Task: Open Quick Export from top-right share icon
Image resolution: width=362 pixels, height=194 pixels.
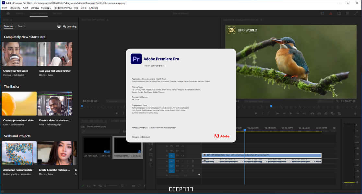Action: pos(339,13)
